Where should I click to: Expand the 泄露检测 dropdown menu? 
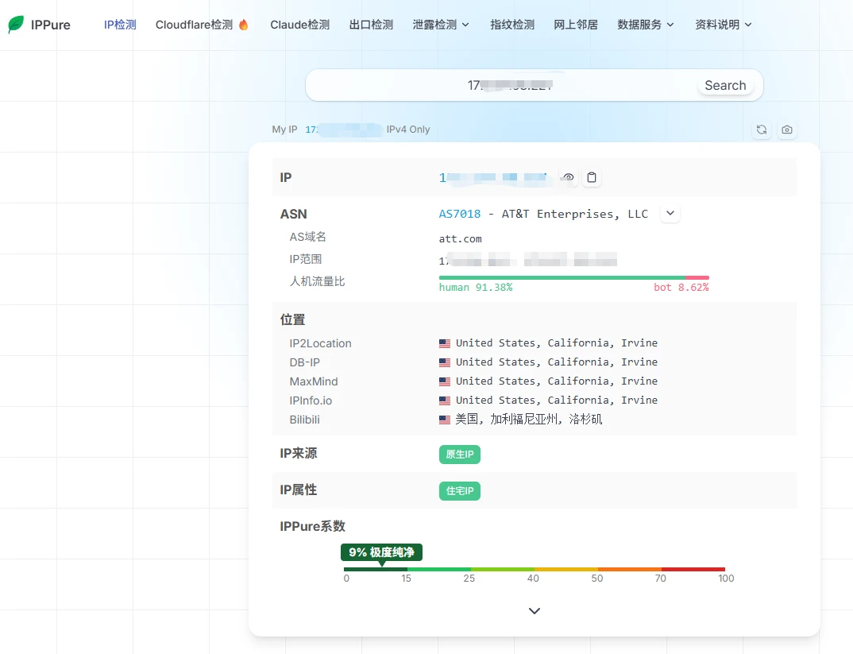click(441, 25)
